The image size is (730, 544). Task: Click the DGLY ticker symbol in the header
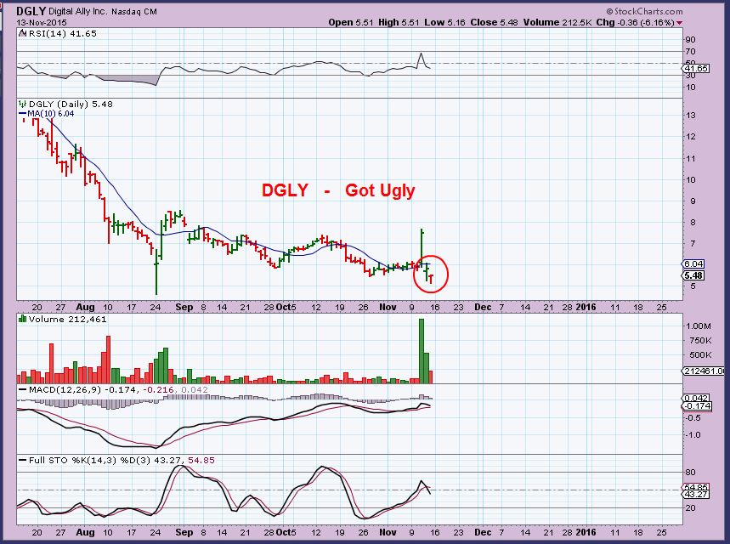(x=31, y=11)
